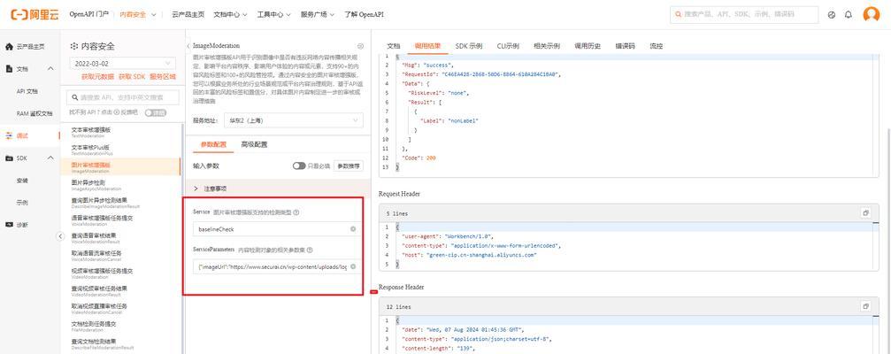Viewport: 891px width, 354px height.
Task: Clear the ServiceParameters field value
Action: pos(353,265)
